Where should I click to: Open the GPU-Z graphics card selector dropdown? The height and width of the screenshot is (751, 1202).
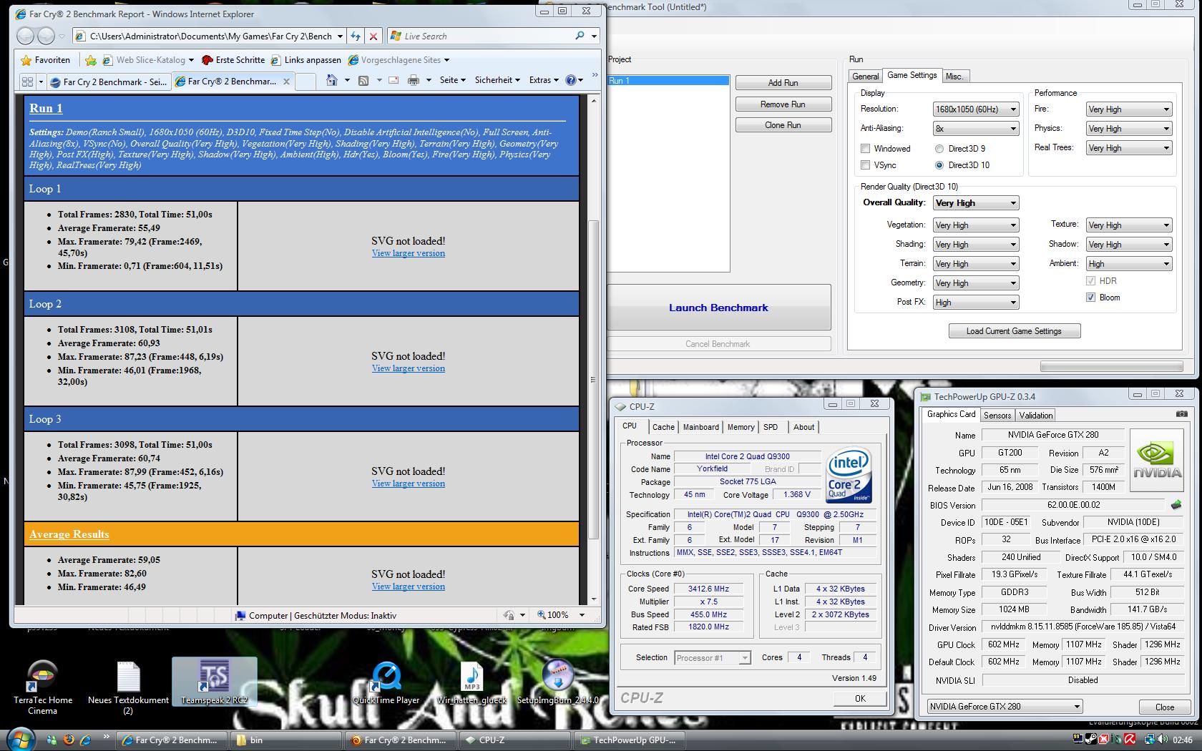1005,707
